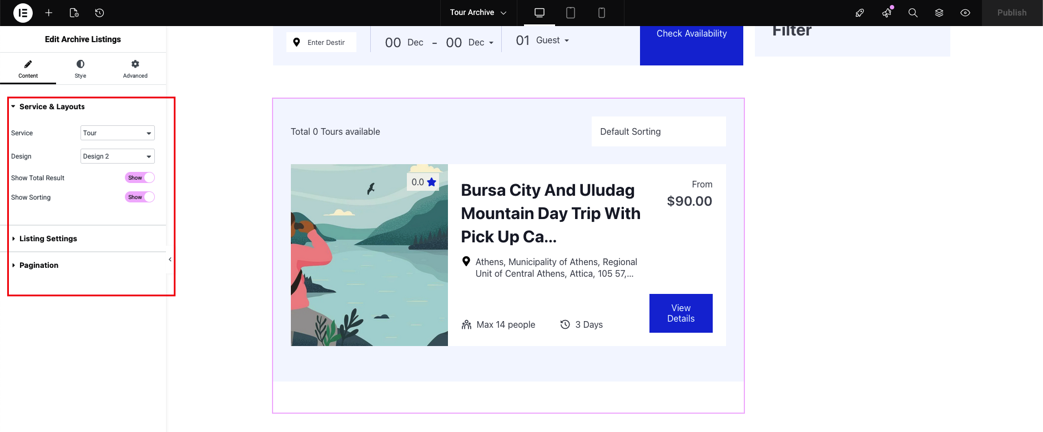Click the Add Element plus icon
The width and height of the screenshot is (1043, 432).
(49, 12)
